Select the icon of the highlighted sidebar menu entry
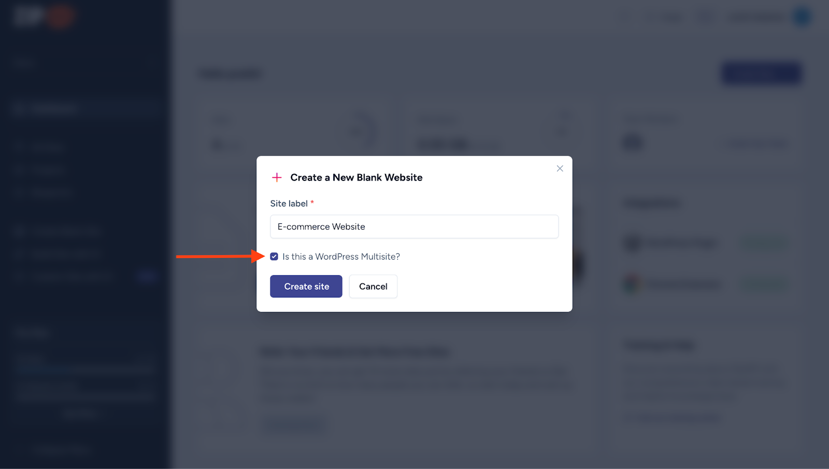Image resolution: width=829 pixels, height=469 pixels. pyautogui.click(x=19, y=108)
